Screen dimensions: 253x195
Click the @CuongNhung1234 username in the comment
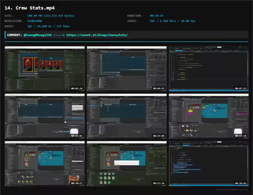click(x=38, y=35)
